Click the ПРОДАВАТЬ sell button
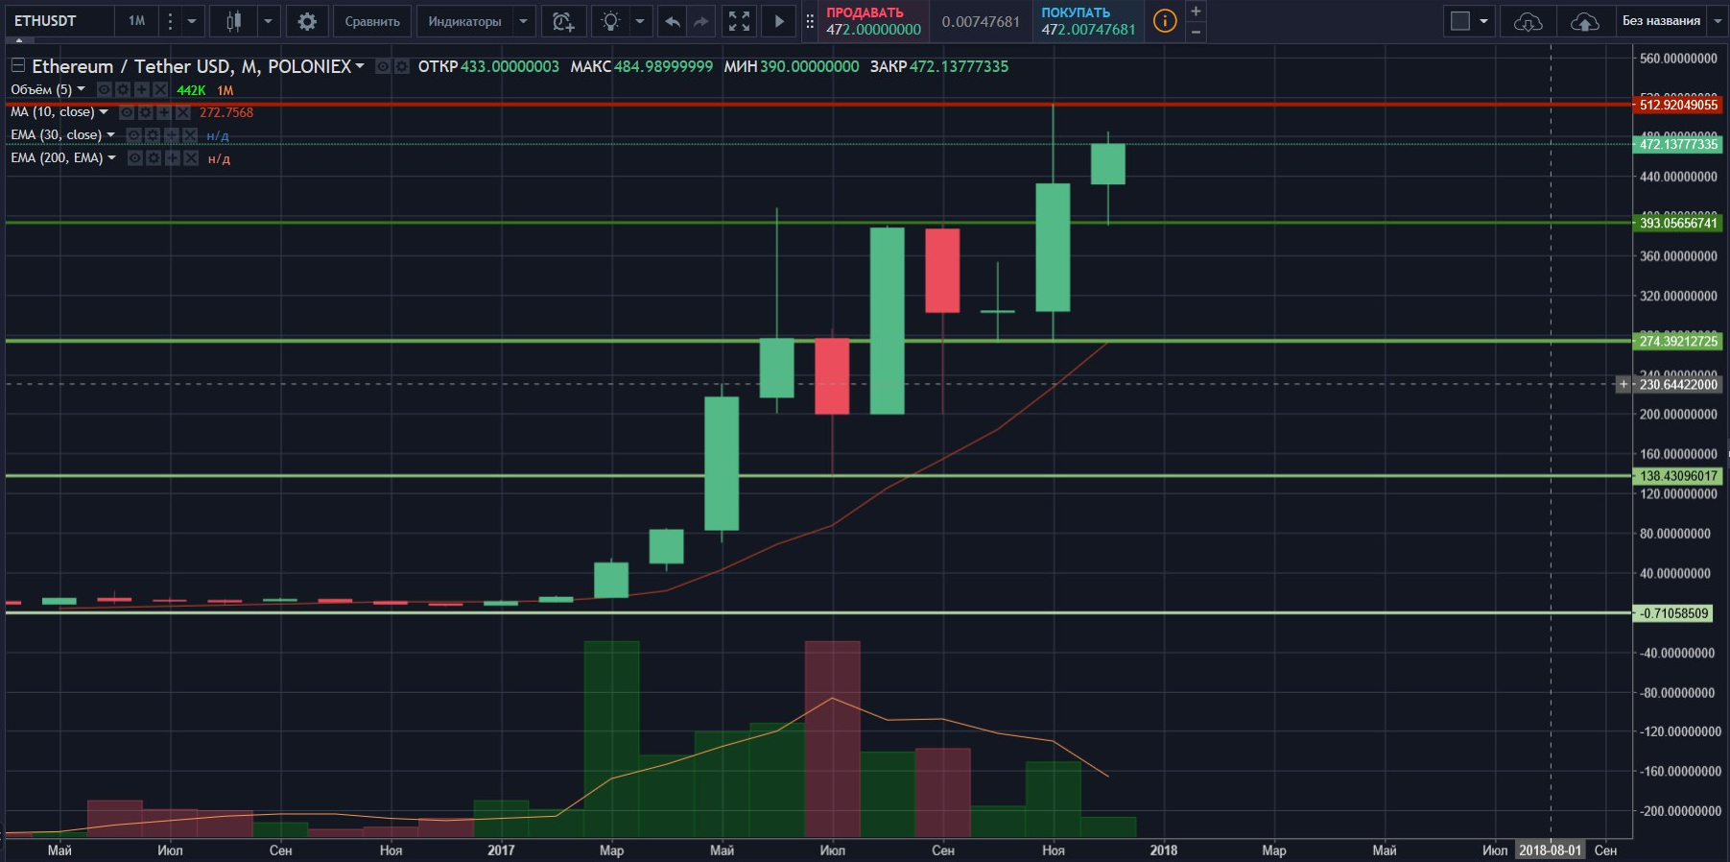 click(873, 21)
